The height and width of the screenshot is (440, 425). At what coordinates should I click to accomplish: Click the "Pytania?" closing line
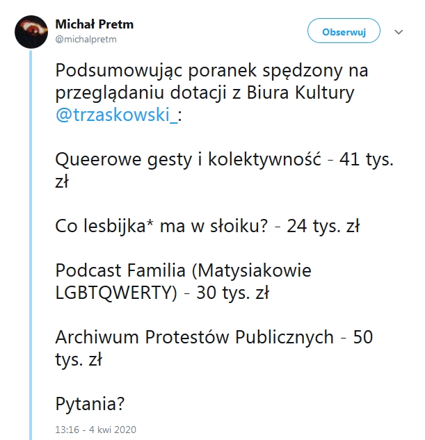pyautogui.click(x=88, y=404)
